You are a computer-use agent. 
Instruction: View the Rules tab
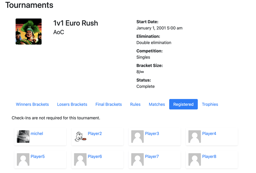135,104
